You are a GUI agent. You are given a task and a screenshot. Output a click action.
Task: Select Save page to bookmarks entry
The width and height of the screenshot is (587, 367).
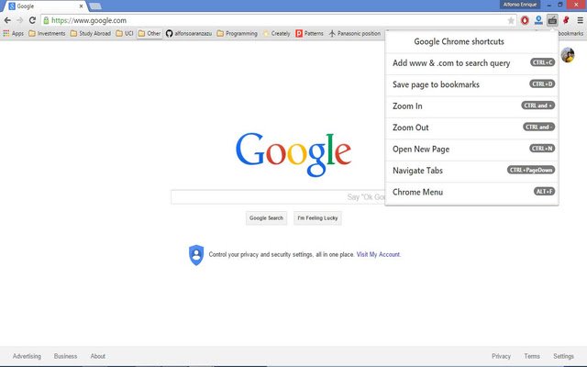click(x=471, y=85)
